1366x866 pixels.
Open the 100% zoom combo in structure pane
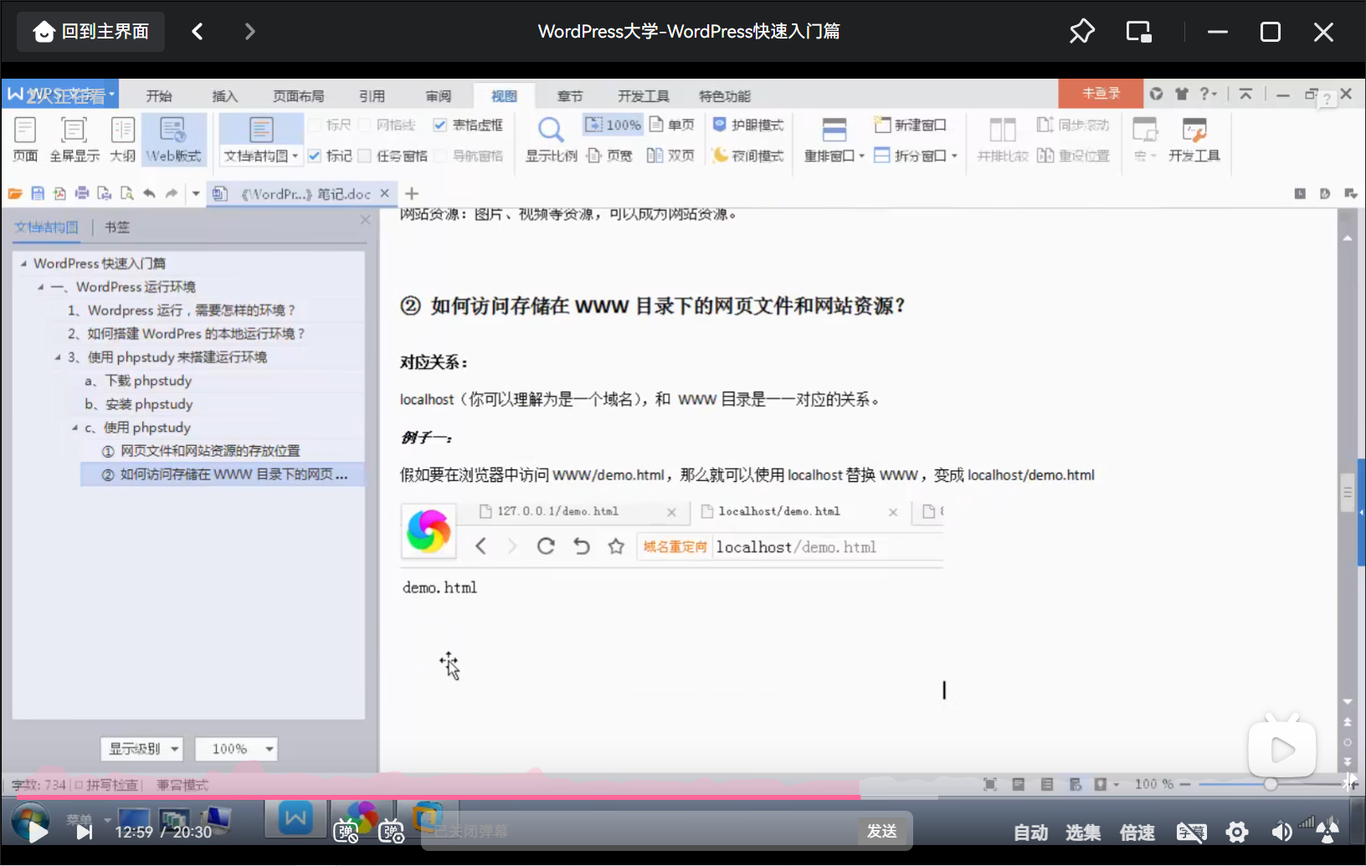tap(236, 749)
